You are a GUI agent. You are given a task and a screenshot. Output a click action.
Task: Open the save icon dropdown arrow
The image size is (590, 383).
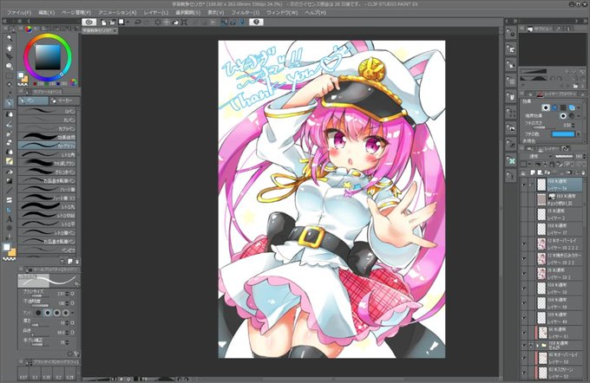point(128,23)
